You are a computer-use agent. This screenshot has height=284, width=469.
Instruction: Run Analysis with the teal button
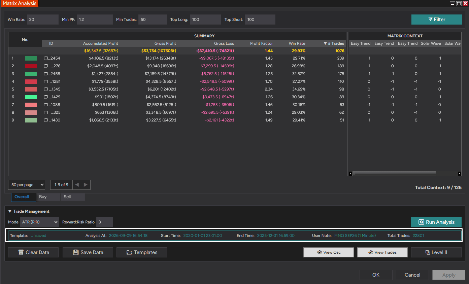pos(436,222)
